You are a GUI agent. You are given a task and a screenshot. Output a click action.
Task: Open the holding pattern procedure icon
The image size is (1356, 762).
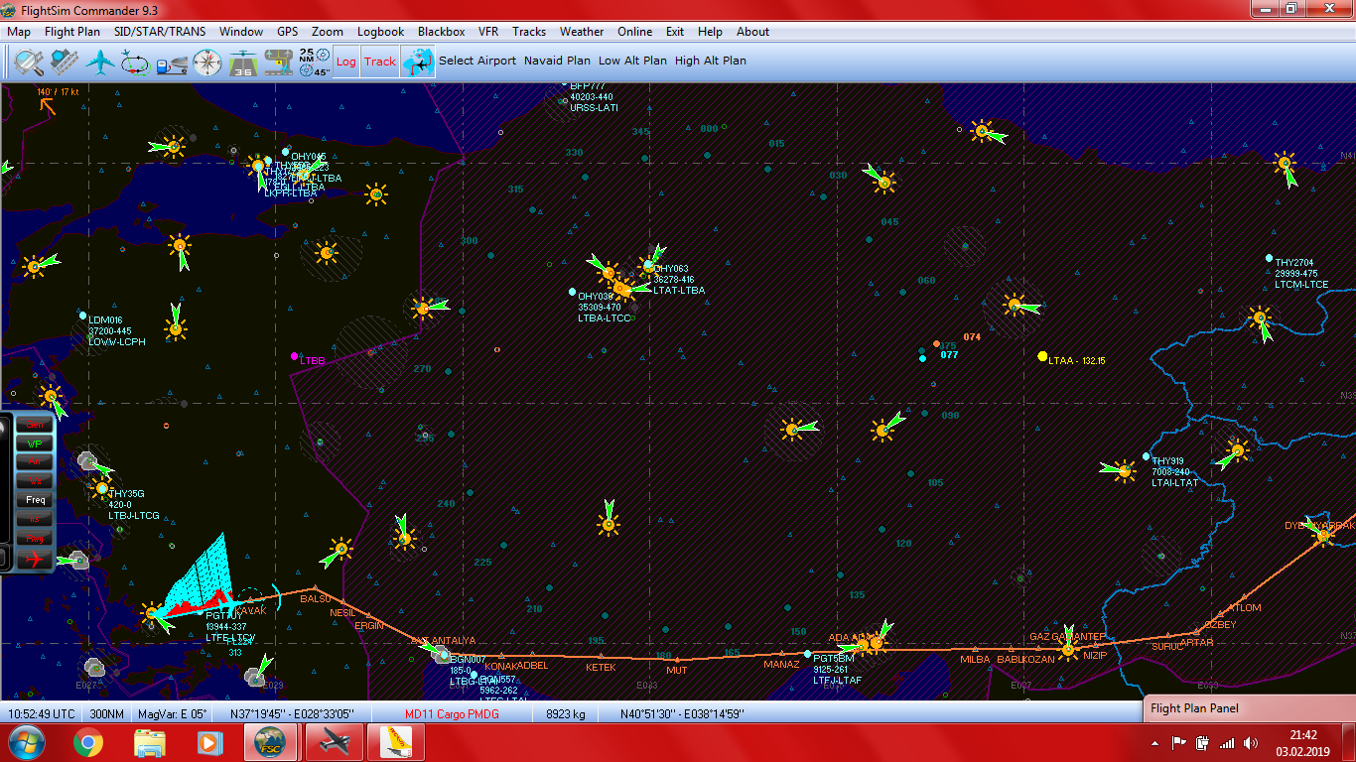coord(136,62)
